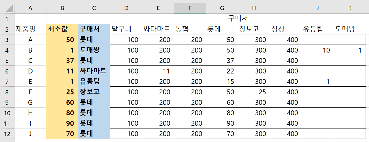Select minimum value 11 in cell B6
The width and height of the screenshot is (369, 142).
[x=62, y=71]
